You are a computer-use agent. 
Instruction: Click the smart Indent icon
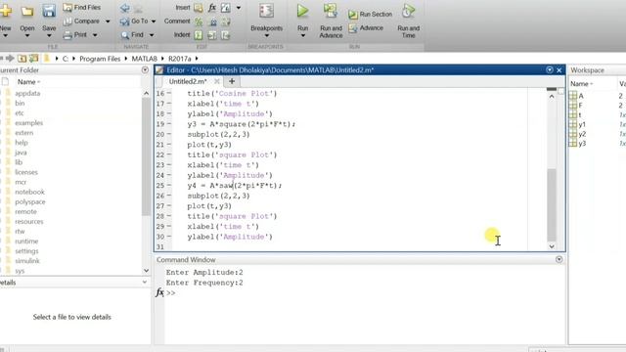199,35
